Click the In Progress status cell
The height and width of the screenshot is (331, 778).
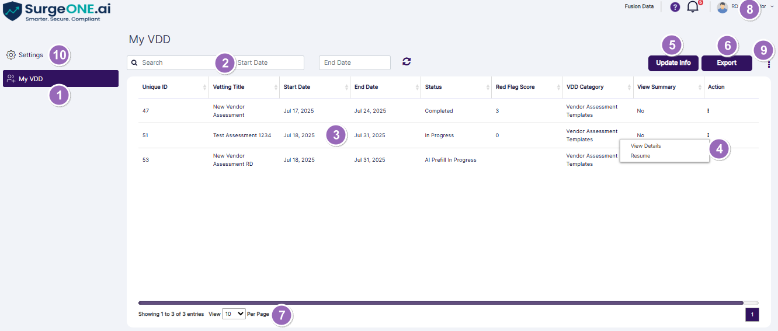pyautogui.click(x=439, y=135)
